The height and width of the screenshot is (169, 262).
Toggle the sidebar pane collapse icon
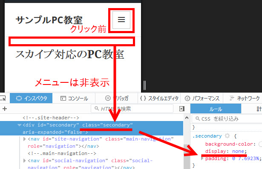pos(182,109)
